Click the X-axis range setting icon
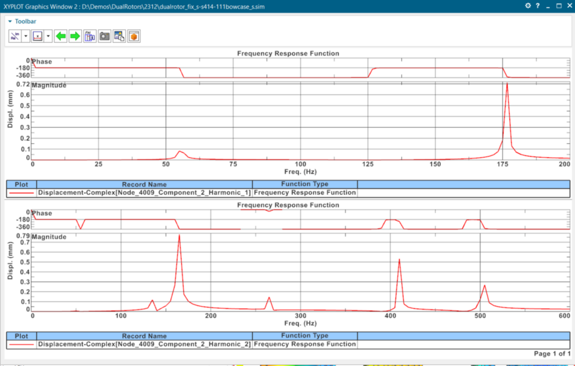 38,36
